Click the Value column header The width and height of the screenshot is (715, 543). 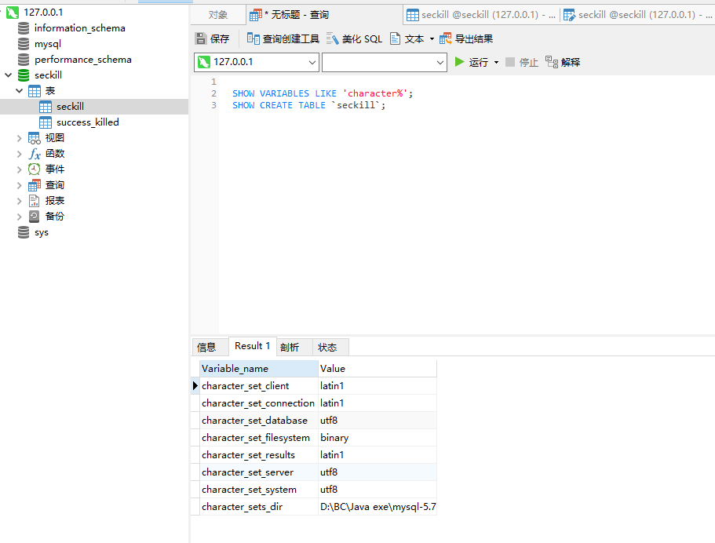coord(378,368)
